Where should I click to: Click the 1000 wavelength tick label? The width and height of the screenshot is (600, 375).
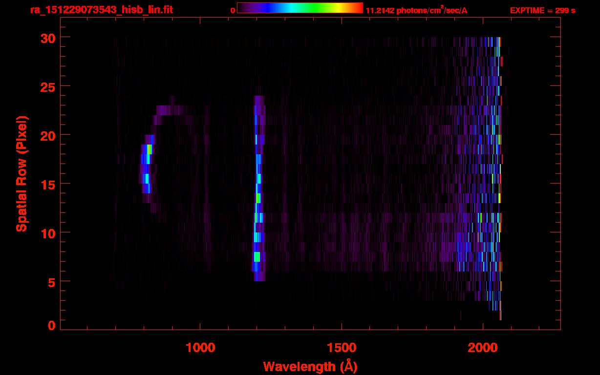click(x=200, y=348)
